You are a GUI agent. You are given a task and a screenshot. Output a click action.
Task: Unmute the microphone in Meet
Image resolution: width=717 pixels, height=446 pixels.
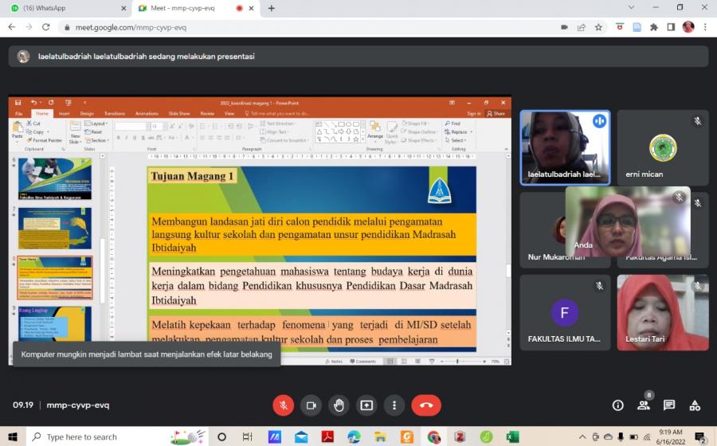tap(283, 405)
